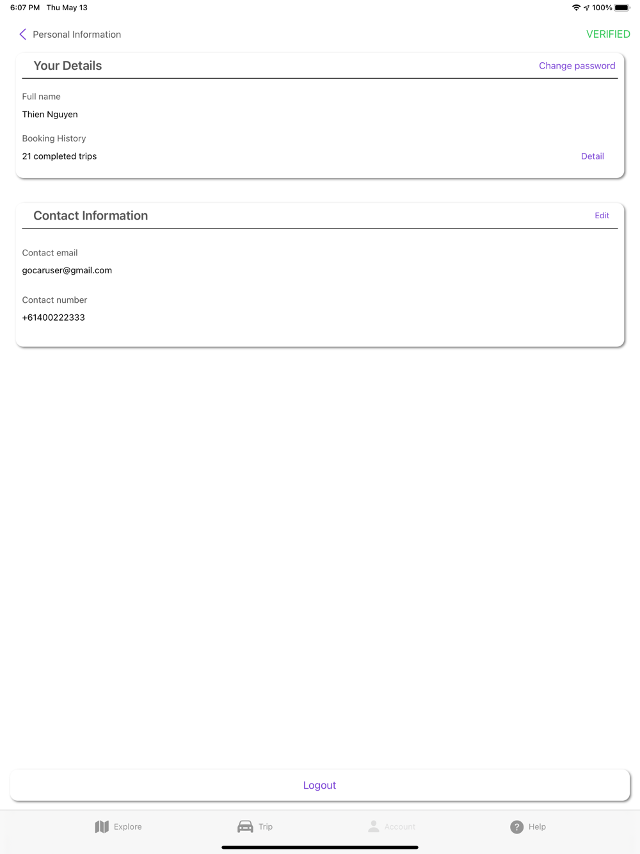
Task: Tap the Account person icon
Action: pos(374,826)
